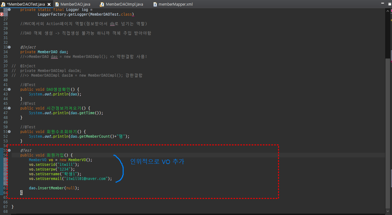
Task: Click the vo.setUseremail line
Action: (70, 179)
